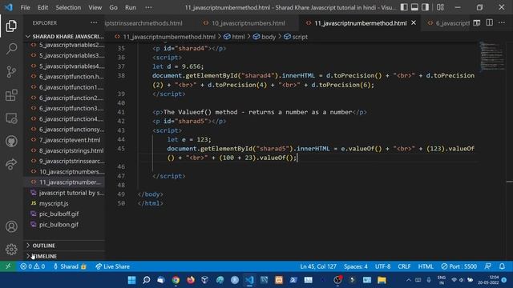Toggle the primary side bar layout icon
This screenshot has width=513, height=288.
coord(404,7)
